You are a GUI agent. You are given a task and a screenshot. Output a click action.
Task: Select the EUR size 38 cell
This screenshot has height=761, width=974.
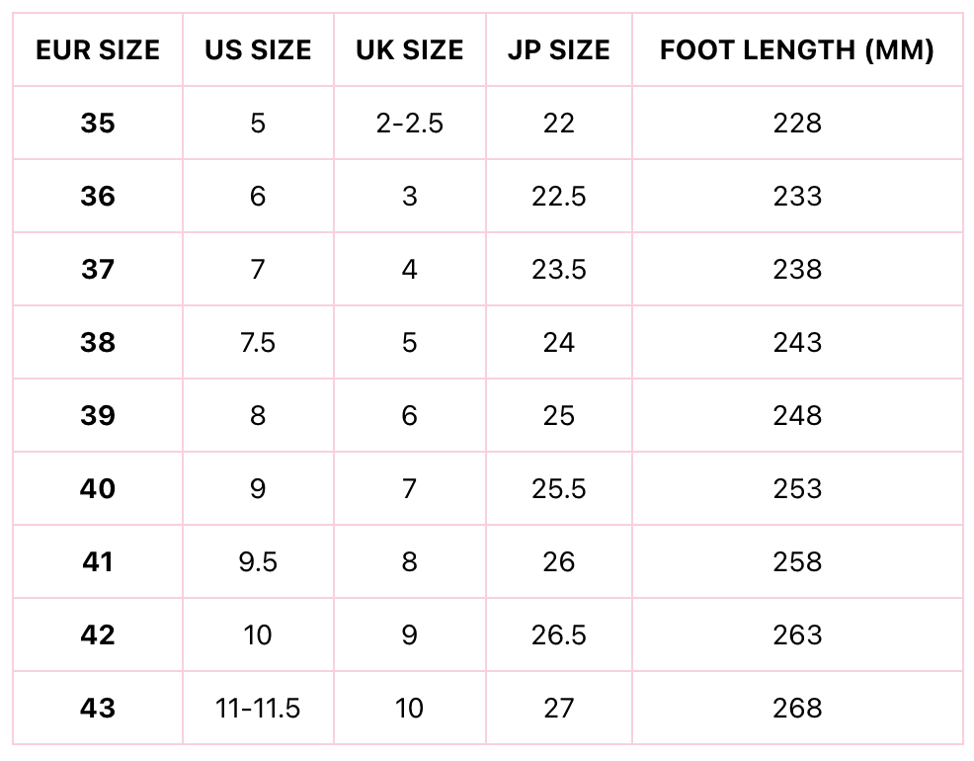(98, 343)
